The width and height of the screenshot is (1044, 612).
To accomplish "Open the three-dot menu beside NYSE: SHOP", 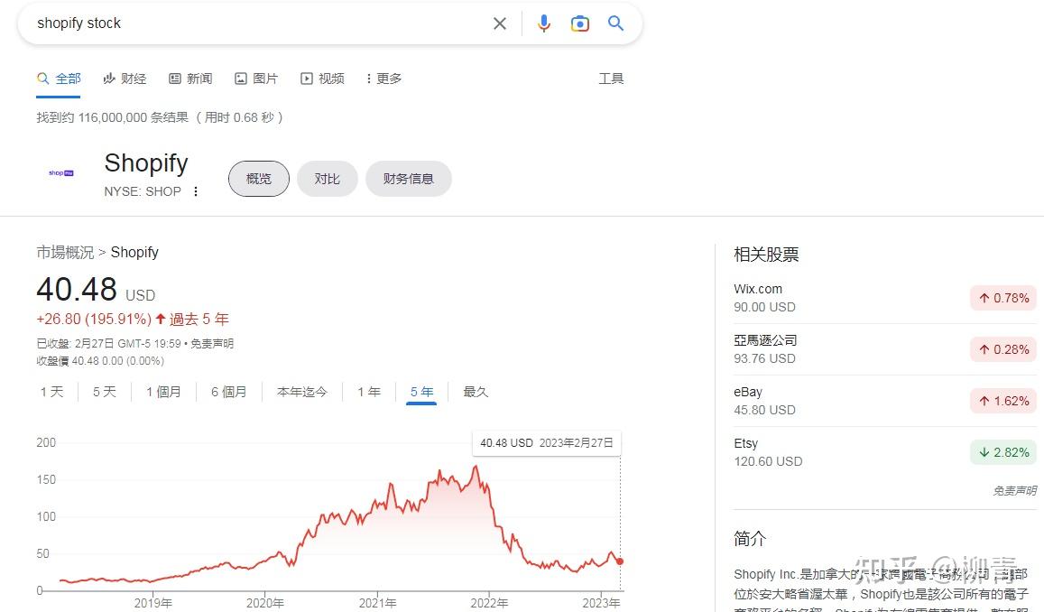I will [x=196, y=191].
